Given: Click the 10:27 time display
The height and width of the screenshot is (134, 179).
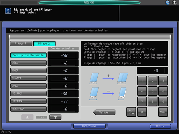Looking at the screenshot, I should (x=8, y=132).
